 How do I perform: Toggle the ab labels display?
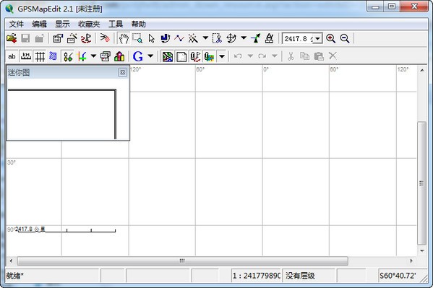click(12, 56)
